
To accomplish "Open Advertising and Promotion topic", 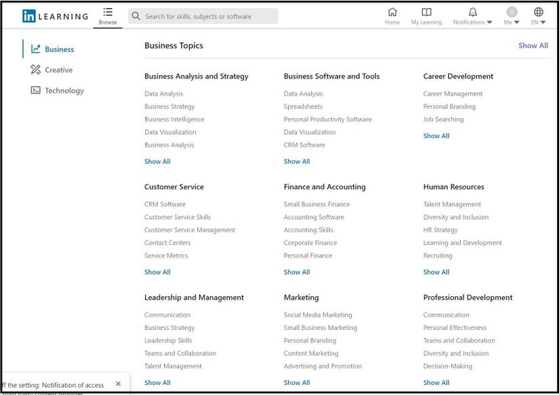I will [x=323, y=366].
